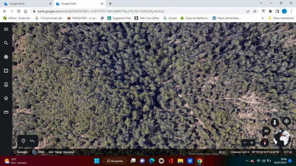Reset the compass to north
The image size is (296, 166).
coord(265,142)
